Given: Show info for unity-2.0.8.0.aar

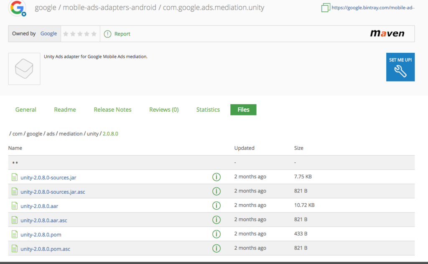Looking at the screenshot, I should [217, 205].
